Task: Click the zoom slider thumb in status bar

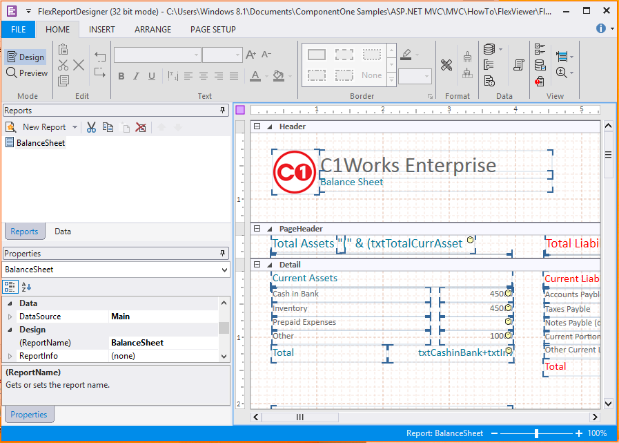Action: click(536, 433)
